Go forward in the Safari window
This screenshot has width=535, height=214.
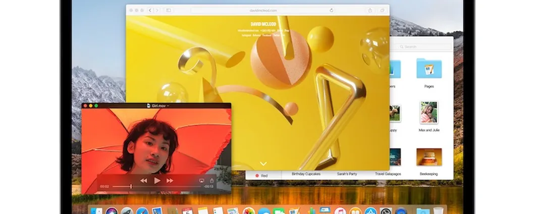(x=156, y=10)
